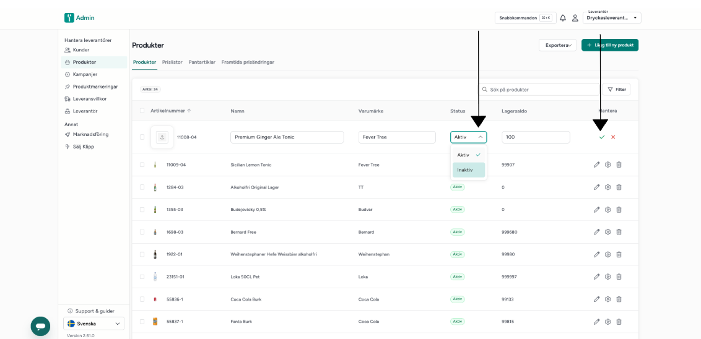Viewport: 701px width, 339px height.
Task: Open the Filter button
Action: (x=617, y=89)
